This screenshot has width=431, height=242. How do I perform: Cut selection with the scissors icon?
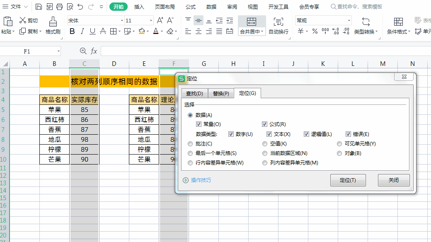coord(22,20)
